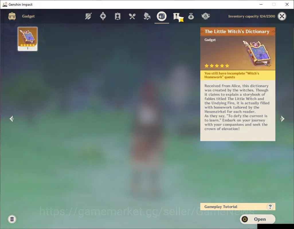
Task: Go to next inventory category arrow
Action: [282, 119]
